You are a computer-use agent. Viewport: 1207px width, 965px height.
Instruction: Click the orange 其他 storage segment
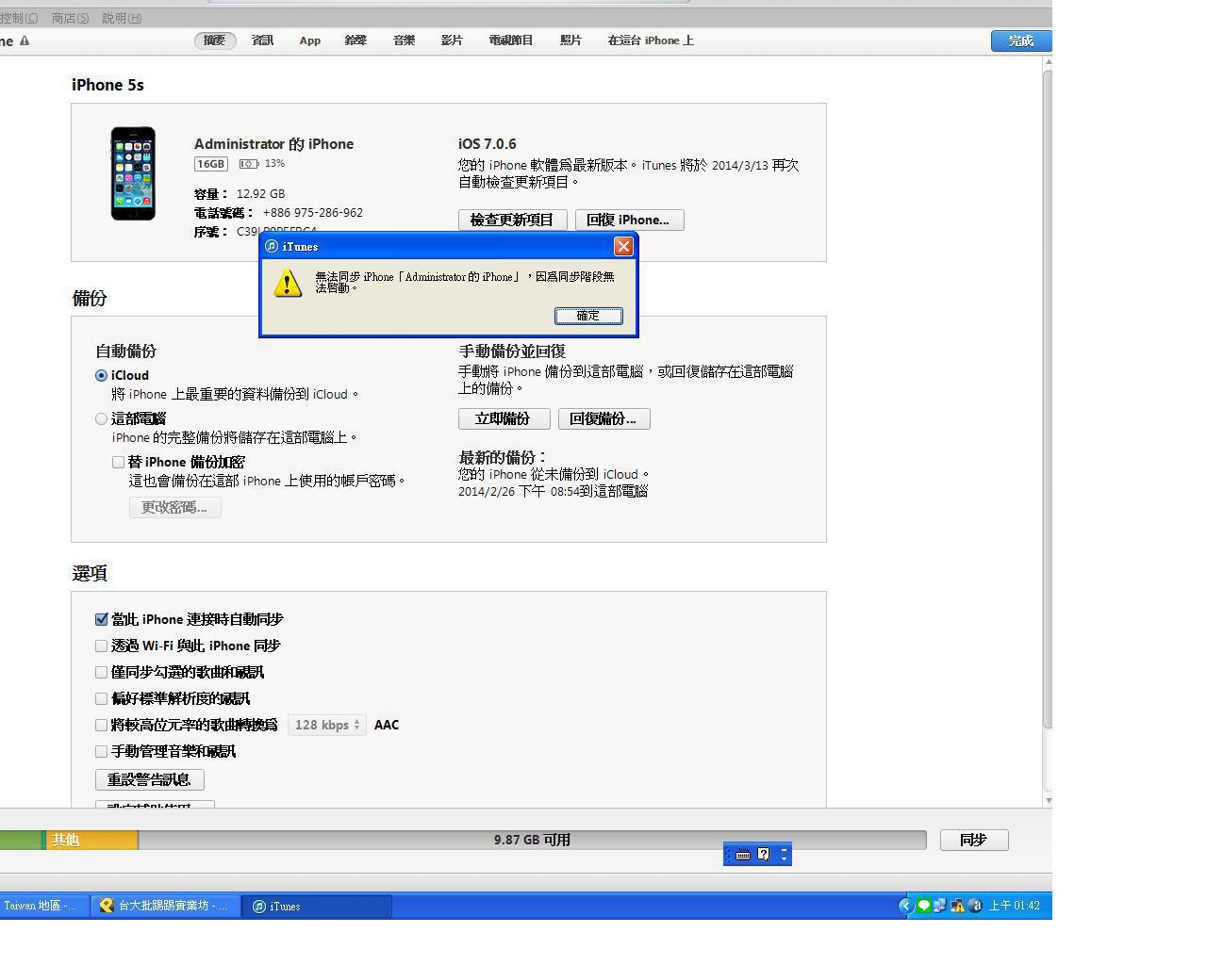click(91, 840)
